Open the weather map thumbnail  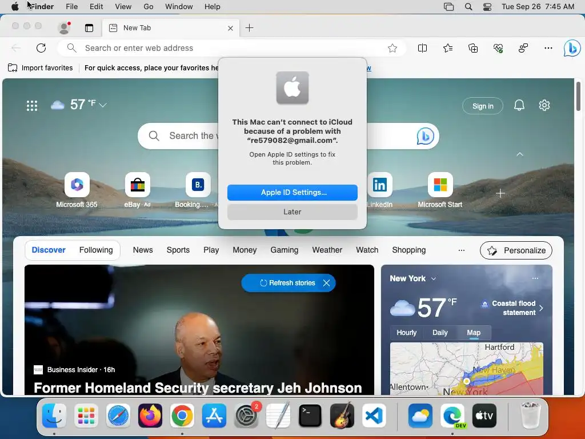[466, 369]
